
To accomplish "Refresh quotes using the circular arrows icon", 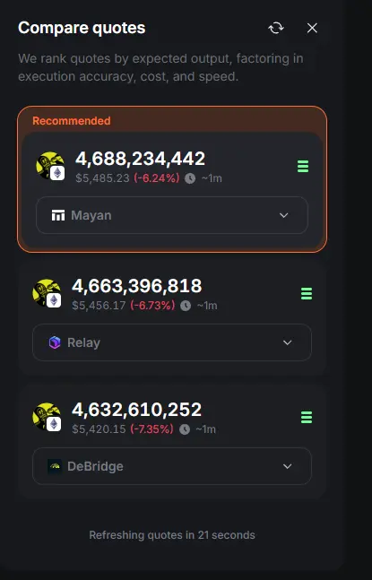I will click(276, 28).
